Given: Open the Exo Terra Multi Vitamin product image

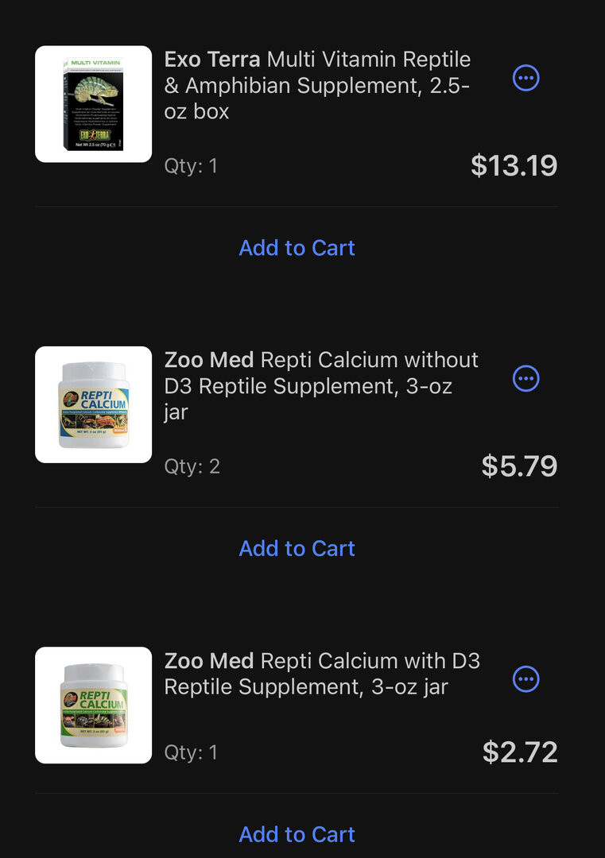Looking at the screenshot, I should [94, 104].
